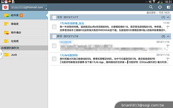Refresh the mailbox with the sync icon

coord(160,7)
